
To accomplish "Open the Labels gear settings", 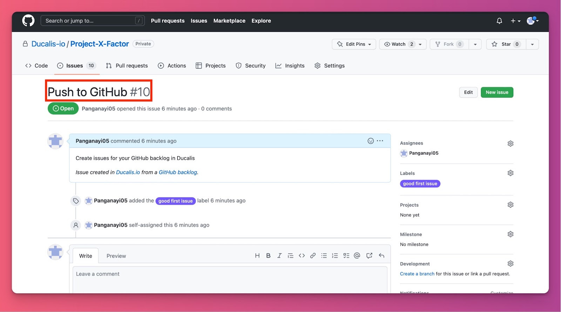I will coord(511,173).
